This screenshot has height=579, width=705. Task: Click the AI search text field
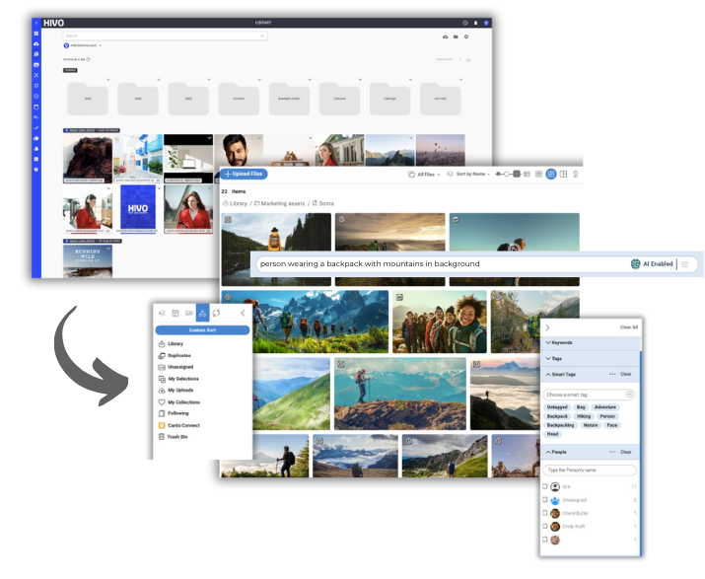[434, 264]
